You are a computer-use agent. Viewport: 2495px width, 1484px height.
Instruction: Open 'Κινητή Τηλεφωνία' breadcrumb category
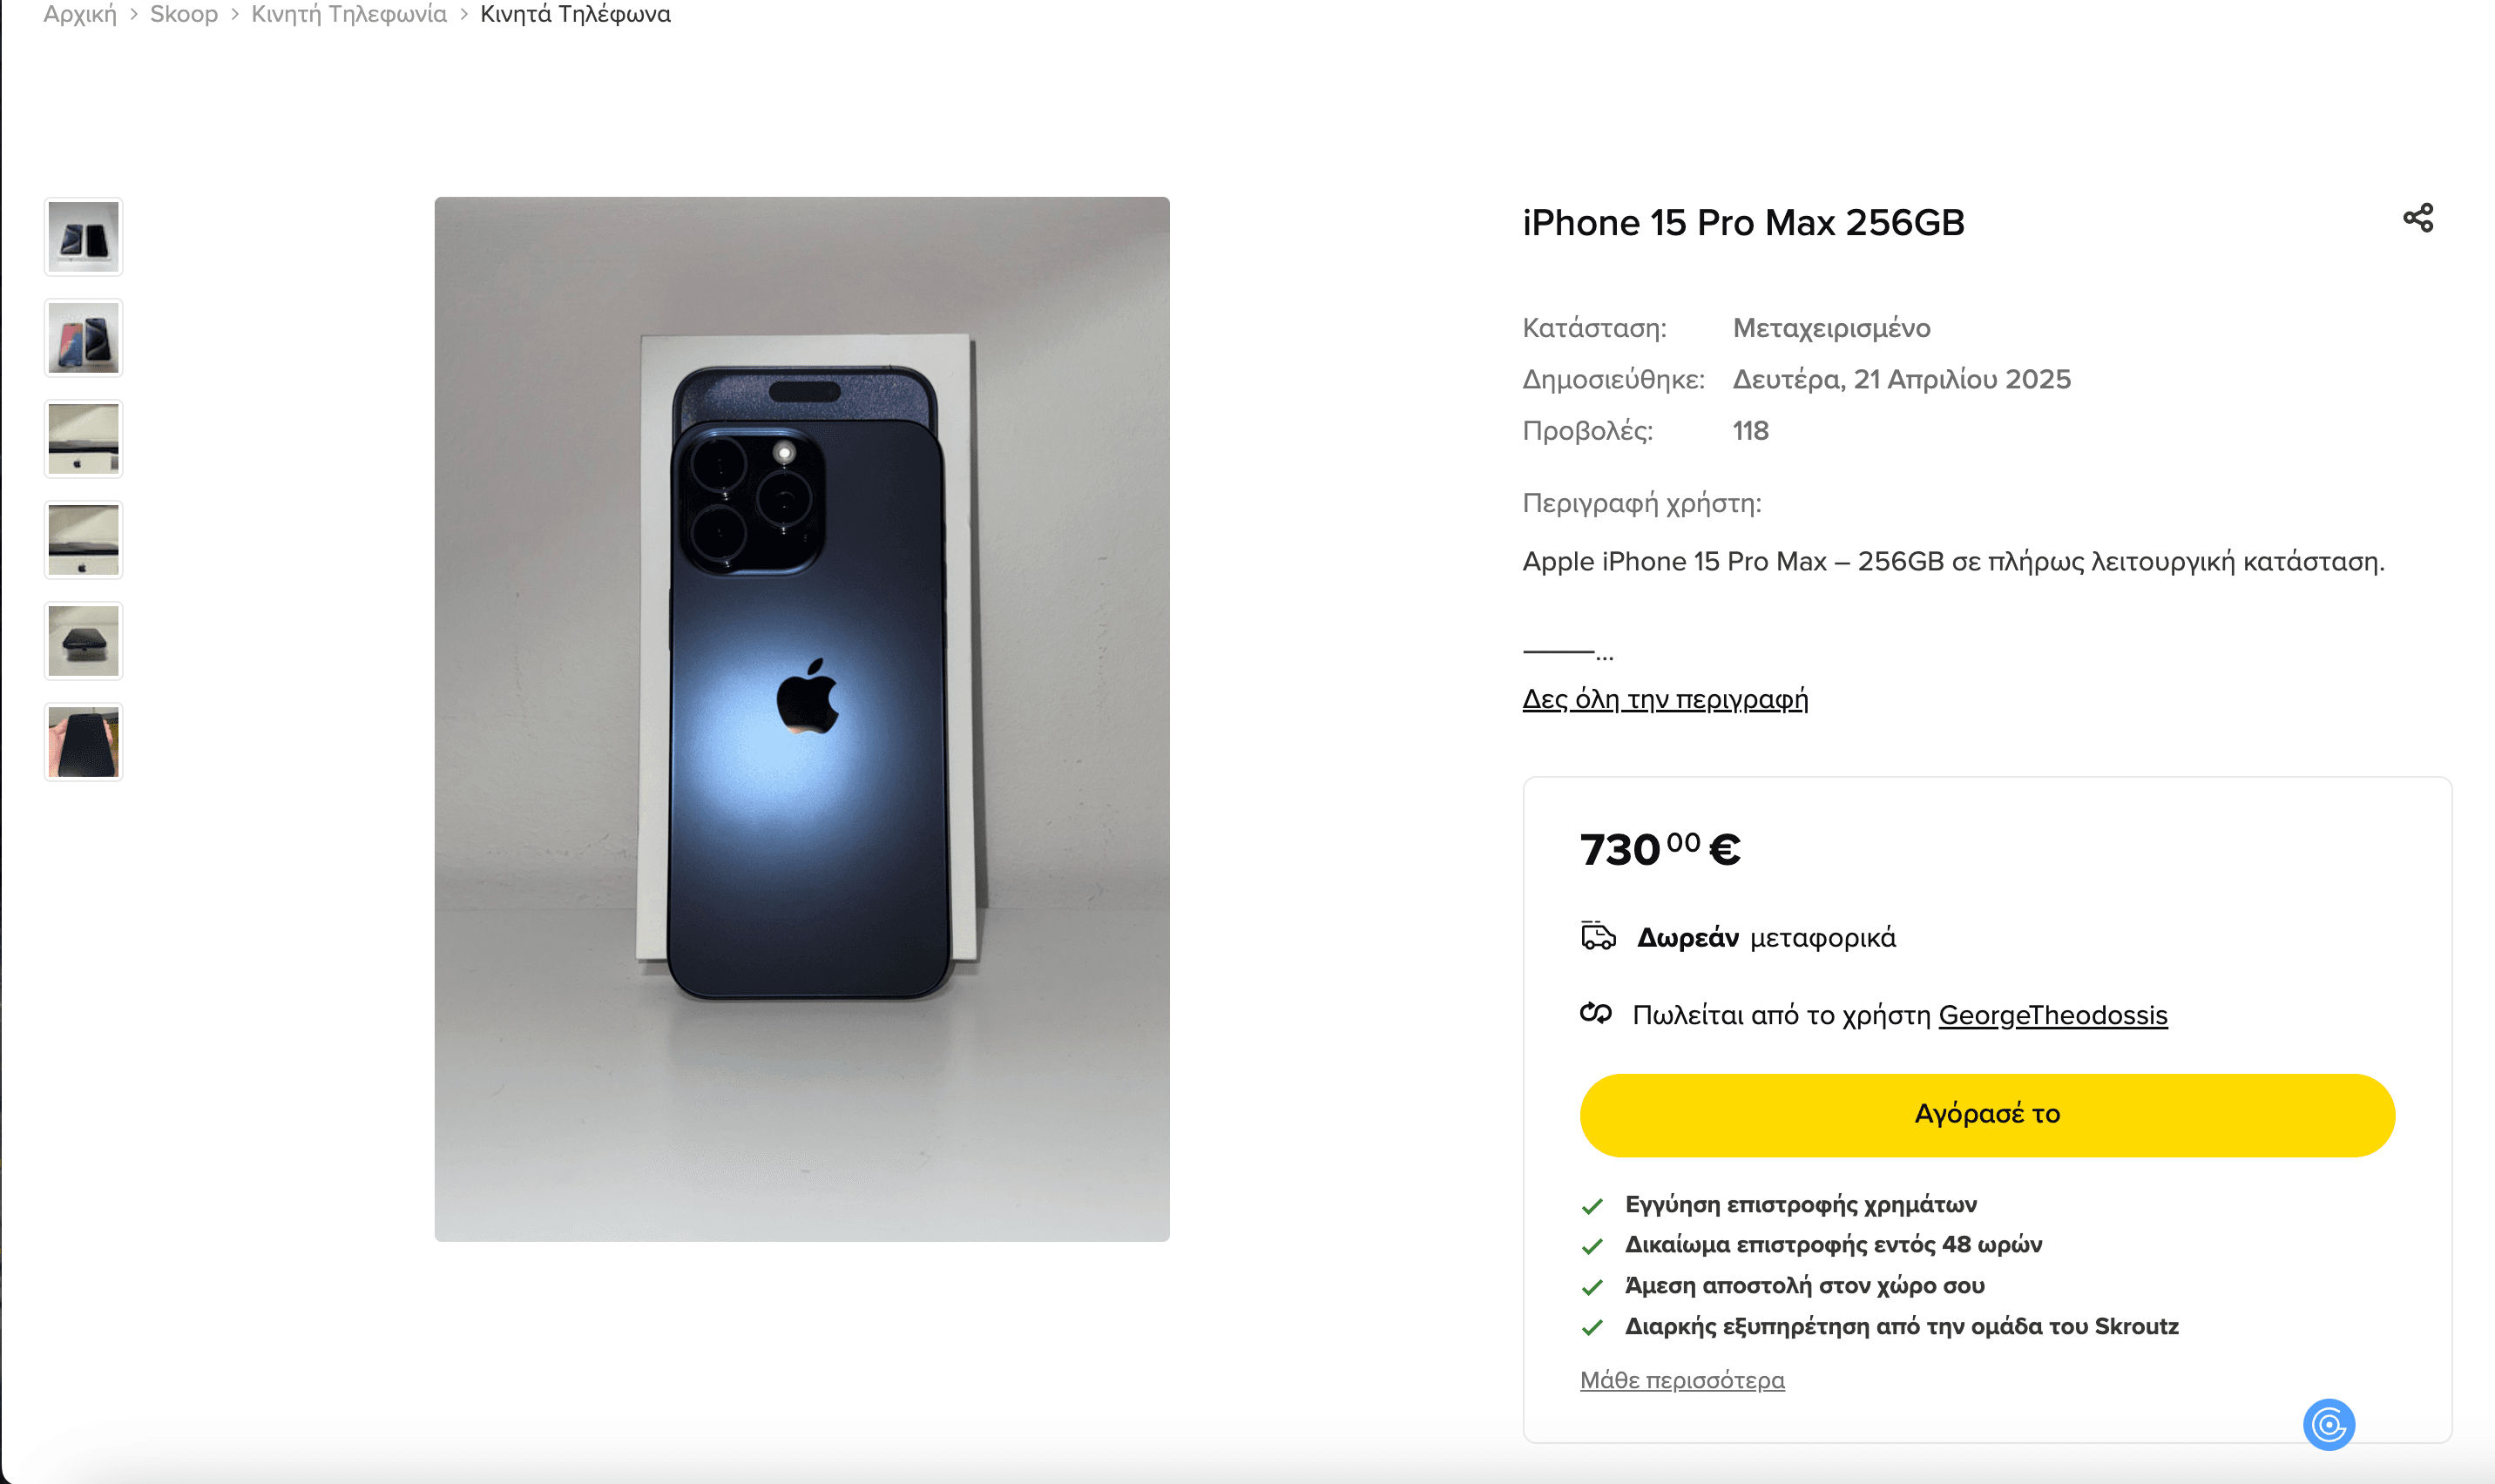tap(349, 14)
